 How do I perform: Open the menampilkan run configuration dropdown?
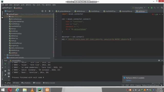click(x=139, y=8)
